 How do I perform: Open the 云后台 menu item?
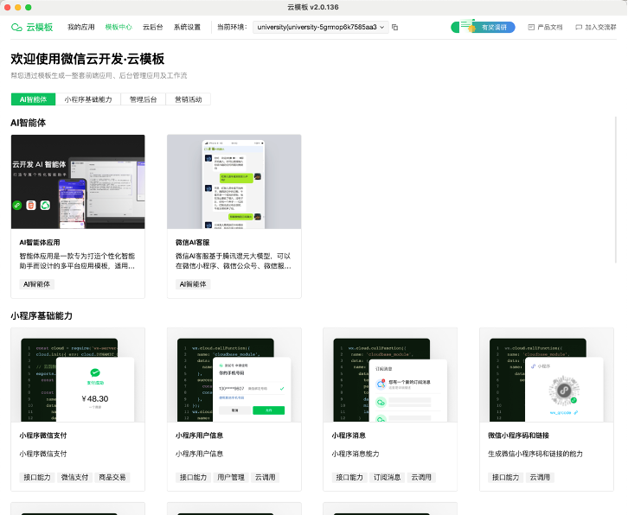[152, 27]
